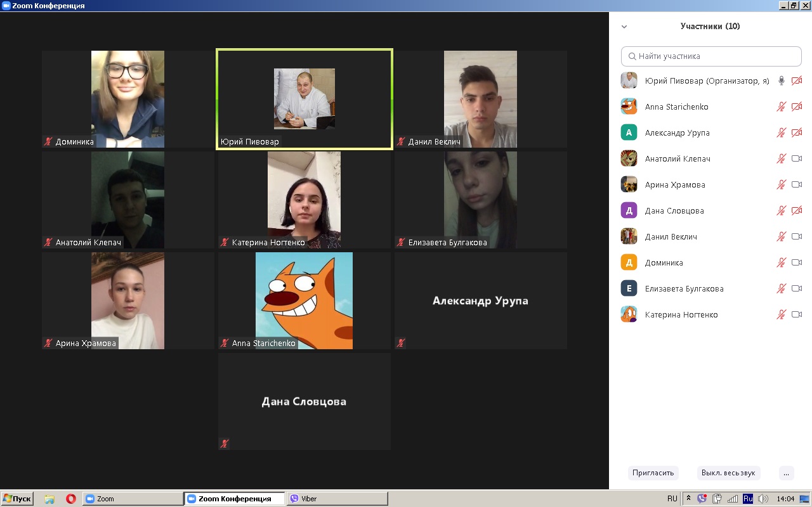Click the volume icon in system tray
812x507 pixels.
point(763,499)
